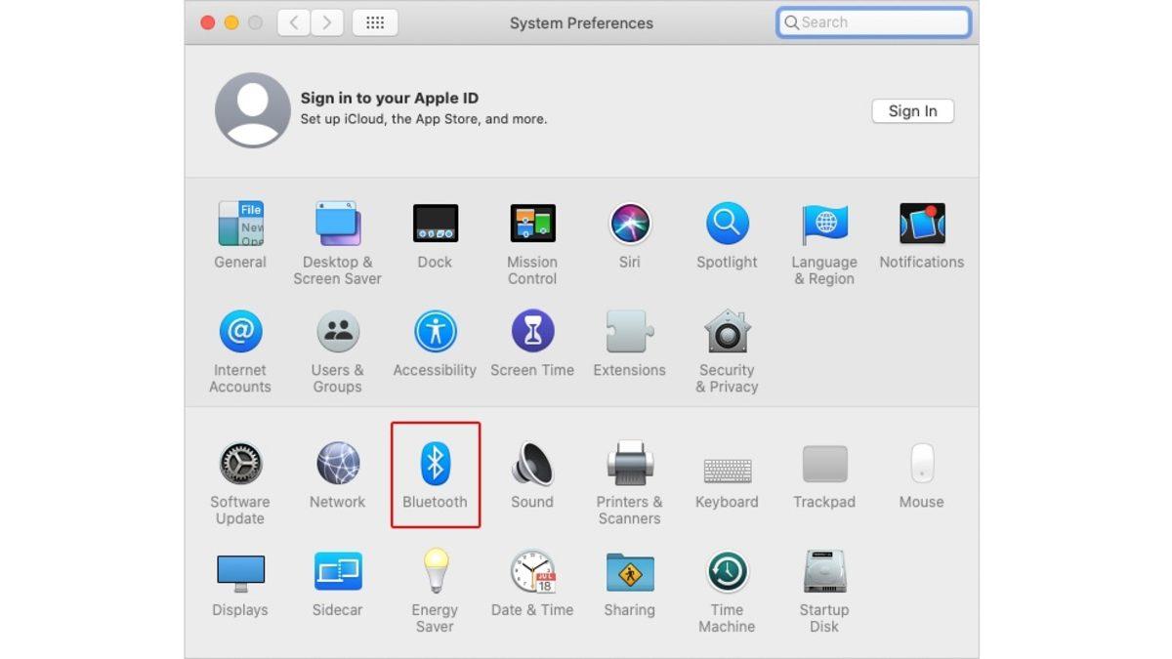Click the Search preferences field
Viewport: 1172px width, 659px height.
click(872, 21)
